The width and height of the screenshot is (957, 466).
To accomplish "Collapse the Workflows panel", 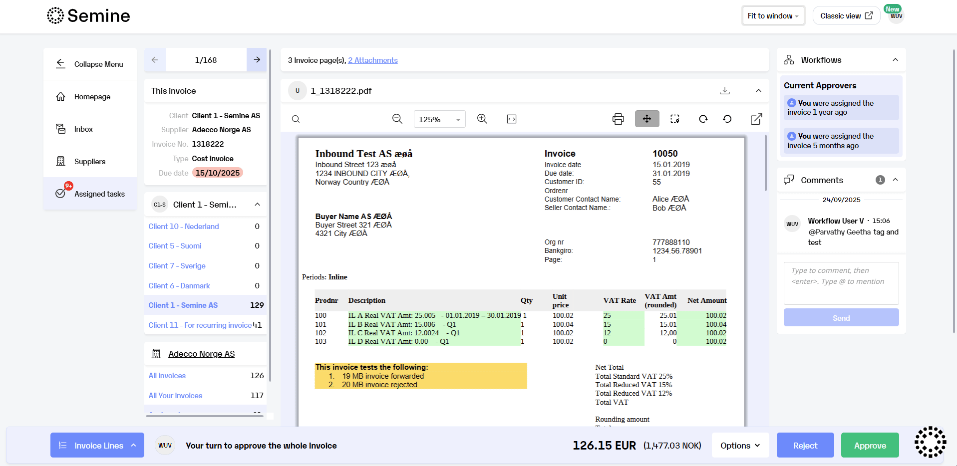I will click(x=895, y=59).
